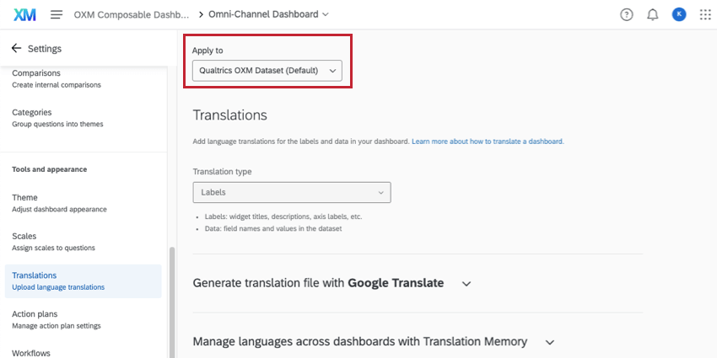Viewport: 717px width, 358px height.
Task: Open the Translation type dropdown
Action: tap(292, 192)
